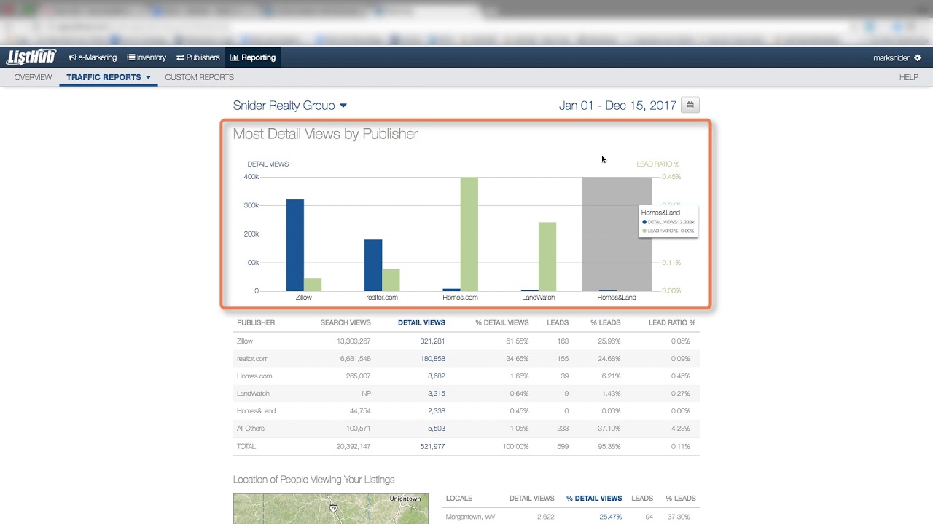Viewport: 933px width, 524px height.
Task: Expand the Traffic Reports dropdown
Action: 109,77
